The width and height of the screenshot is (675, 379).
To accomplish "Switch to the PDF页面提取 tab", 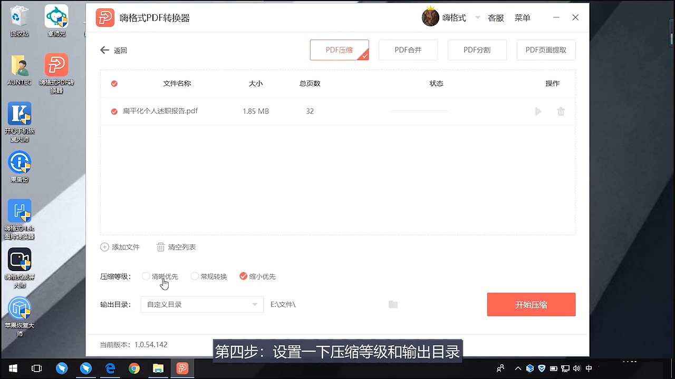I will (x=546, y=49).
